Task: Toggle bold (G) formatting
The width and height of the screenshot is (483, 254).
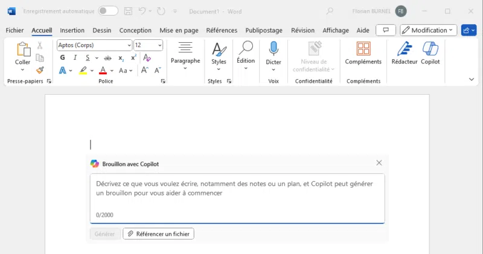Action: pyautogui.click(x=63, y=57)
